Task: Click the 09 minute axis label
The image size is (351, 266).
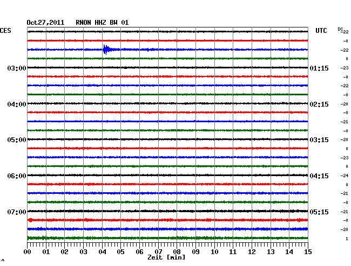Action: (x=195, y=252)
